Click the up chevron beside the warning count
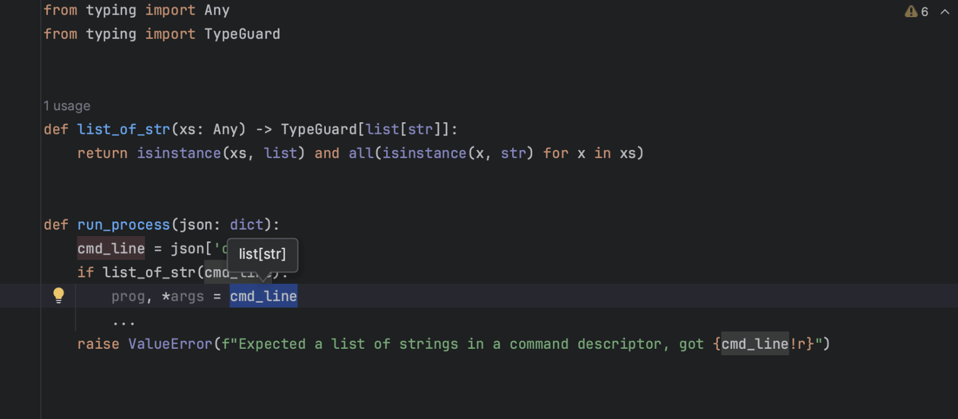The width and height of the screenshot is (958, 419). coord(945,12)
